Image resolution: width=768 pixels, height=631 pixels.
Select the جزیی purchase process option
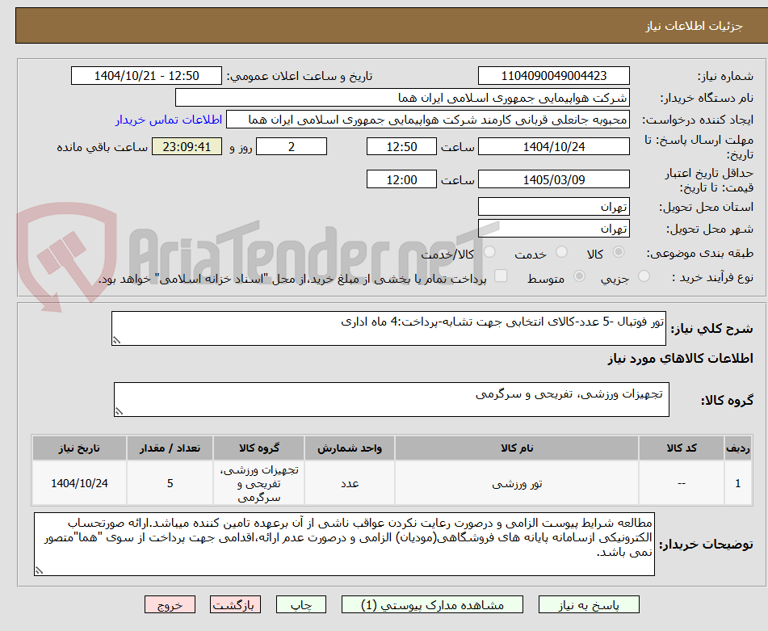(x=643, y=276)
